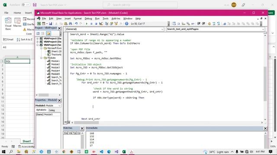Select the Sheet1 worksheet tab in Excel

pos(27,141)
